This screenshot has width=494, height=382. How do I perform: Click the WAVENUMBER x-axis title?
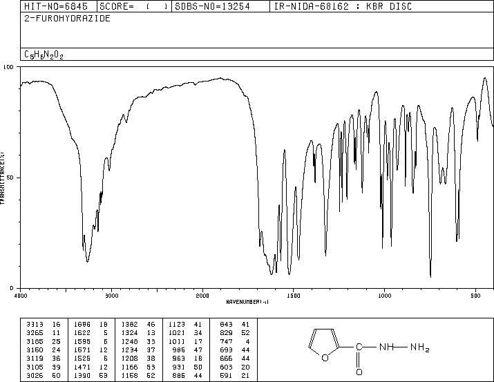pyautogui.click(x=247, y=302)
